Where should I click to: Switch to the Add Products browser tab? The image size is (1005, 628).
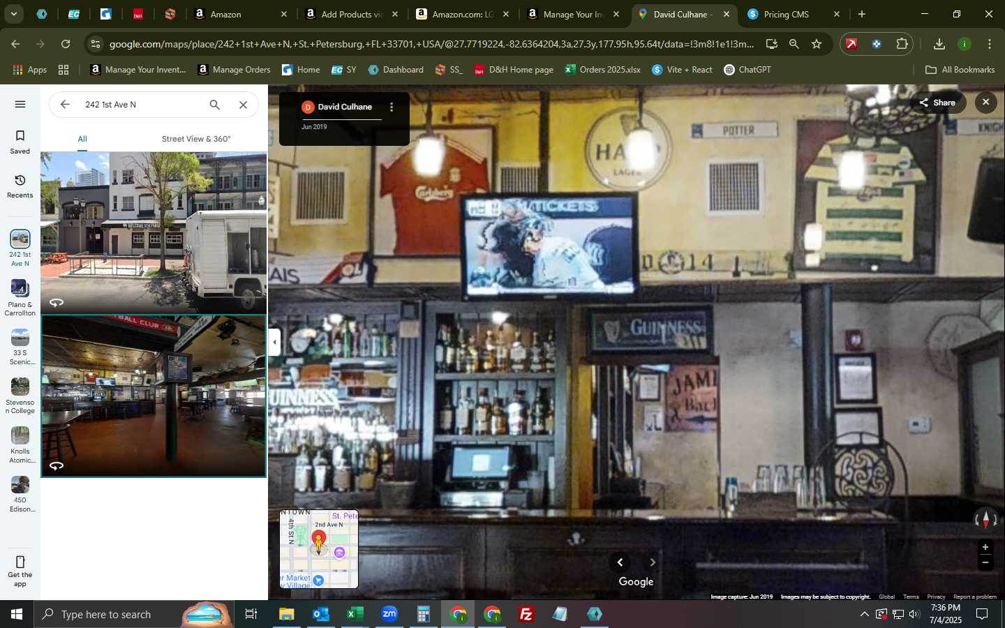point(351,14)
